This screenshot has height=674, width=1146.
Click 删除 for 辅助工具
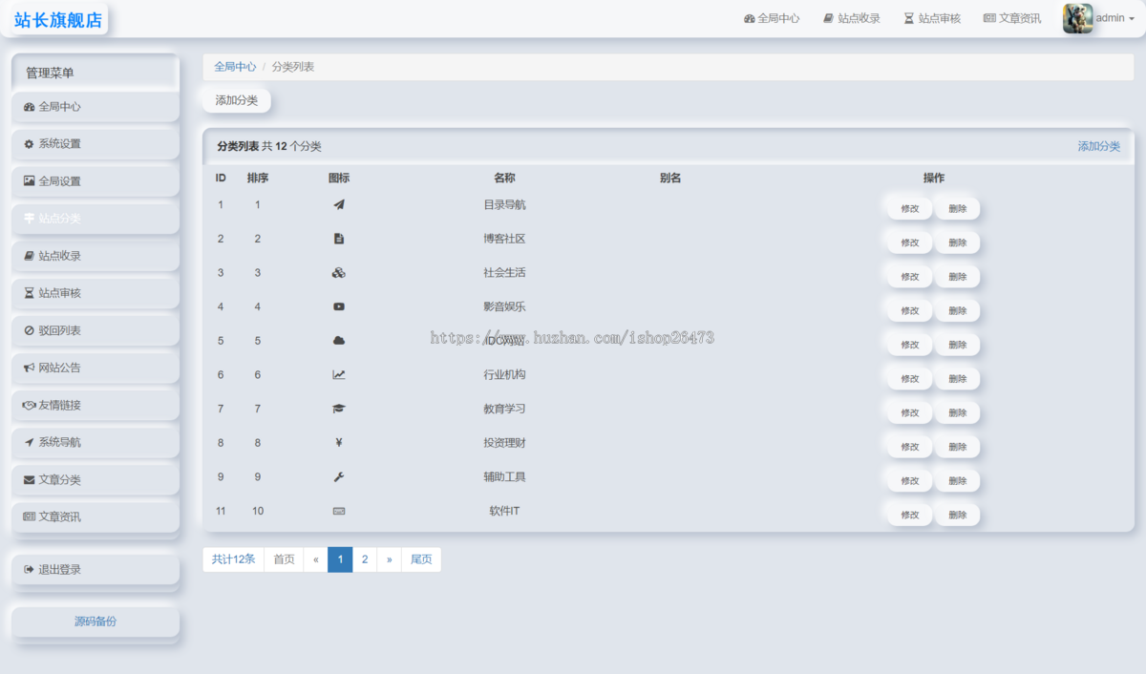957,481
